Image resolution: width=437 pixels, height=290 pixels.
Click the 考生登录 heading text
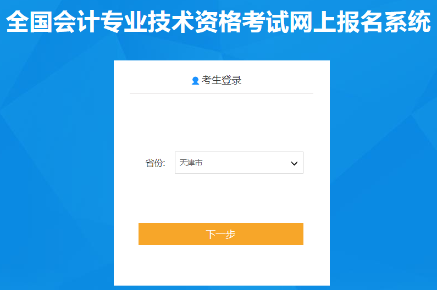click(x=222, y=80)
